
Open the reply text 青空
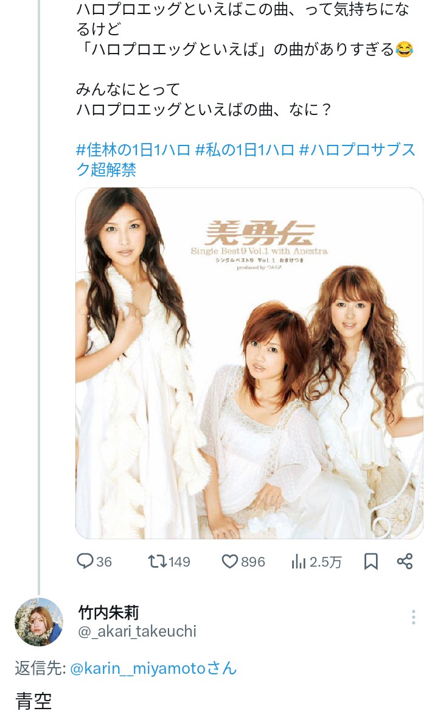pos(33,701)
